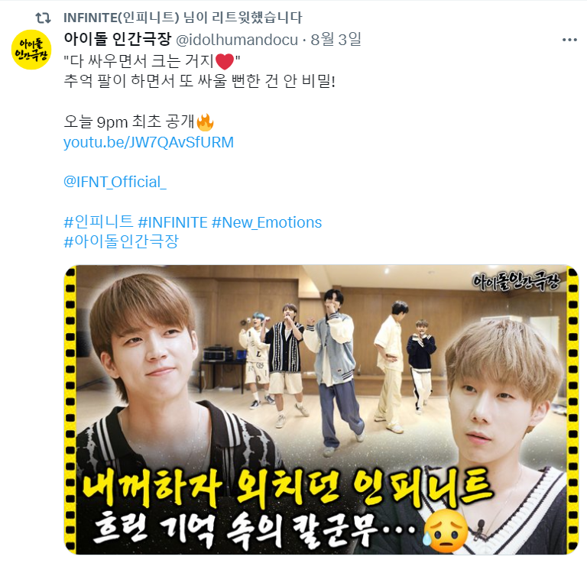Open the #아이돌인간극장 hashtag
The height and width of the screenshot is (563, 587).
(x=122, y=241)
